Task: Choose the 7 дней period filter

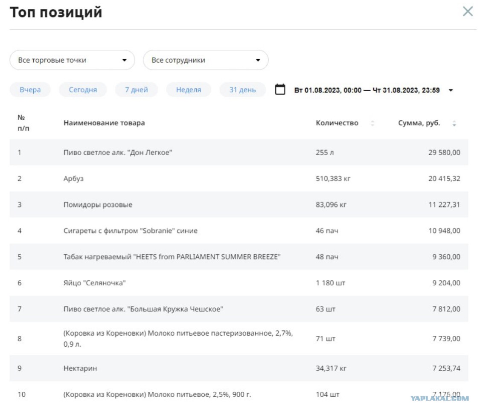Action: (x=136, y=90)
